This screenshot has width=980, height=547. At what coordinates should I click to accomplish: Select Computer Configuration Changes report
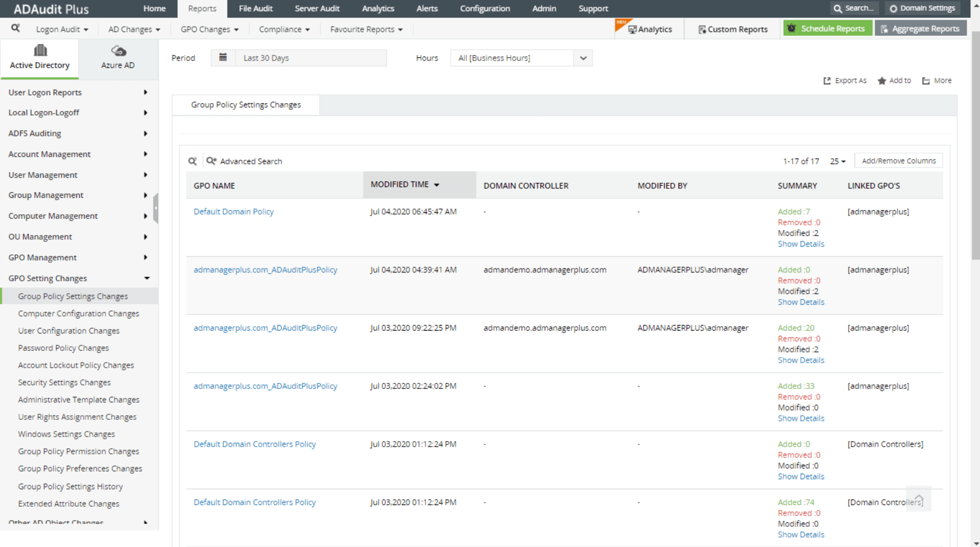pyautogui.click(x=78, y=314)
